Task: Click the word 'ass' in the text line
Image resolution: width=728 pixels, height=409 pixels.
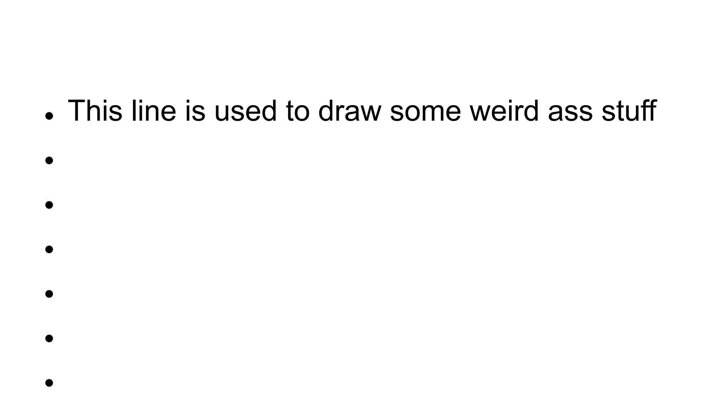Action: point(570,111)
